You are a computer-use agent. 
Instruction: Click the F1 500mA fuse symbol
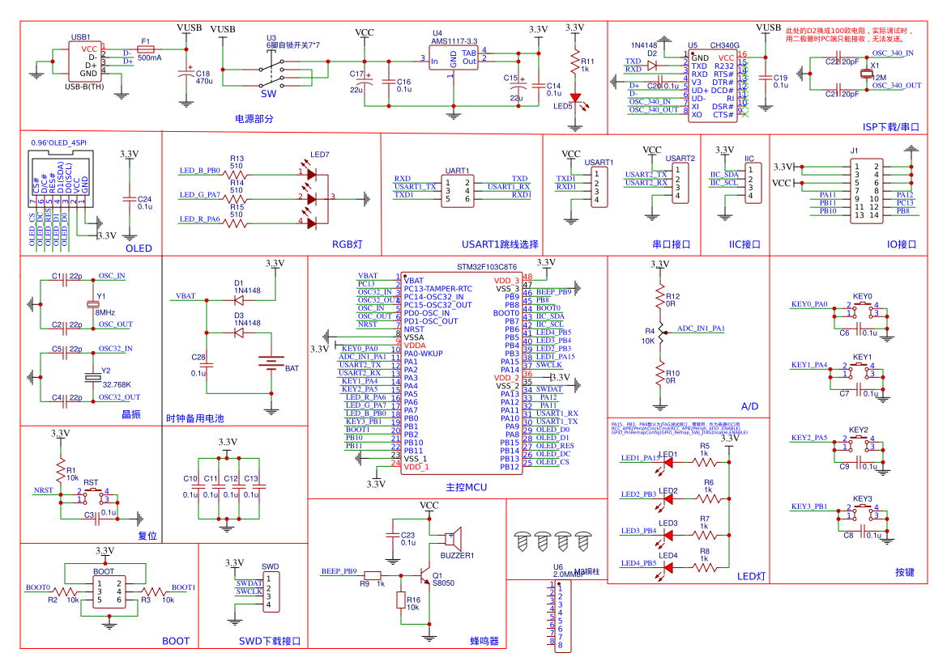coord(146,49)
